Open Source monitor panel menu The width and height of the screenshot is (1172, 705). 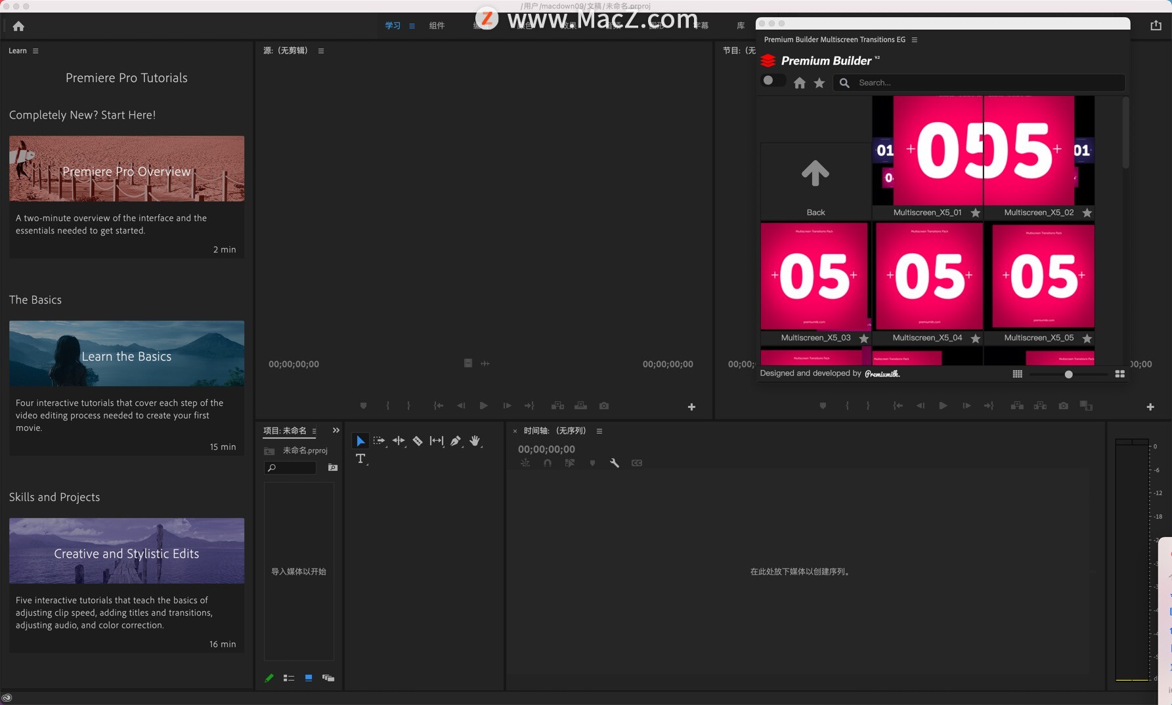(321, 51)
